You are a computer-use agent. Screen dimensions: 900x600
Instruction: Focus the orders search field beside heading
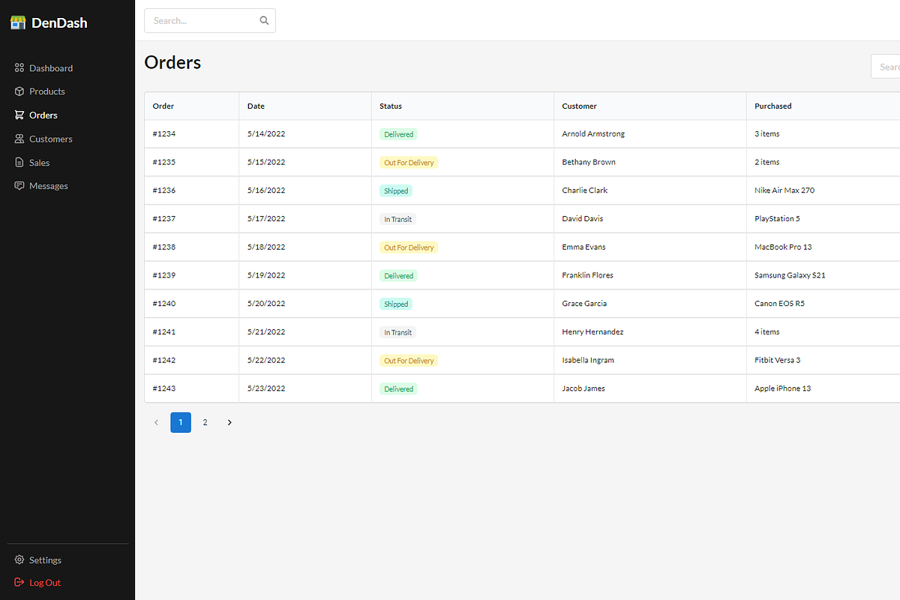coord(885,67)
